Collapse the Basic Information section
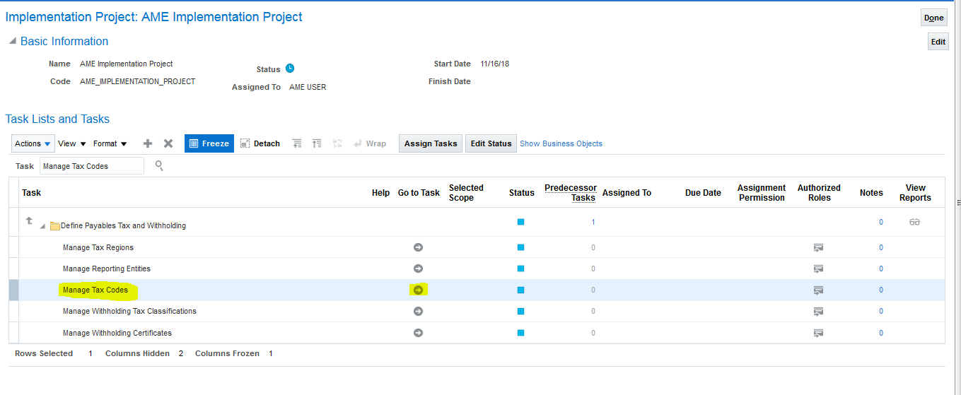The height and width of the screenshot is (395, 961). pyautogui.click(x=12, y=42)
